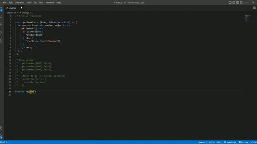The height and width of the screenshot is (144, 257).
Task: Click main.js in the breadcrumb path
Action: tap(25, 12)
